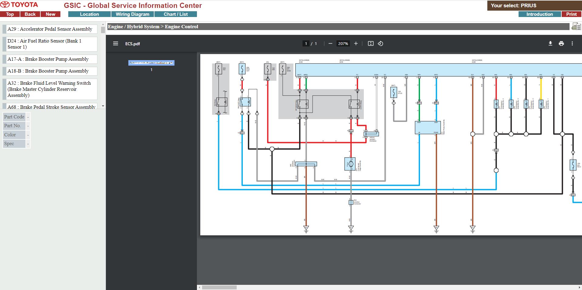The width and height of the screenshot is (582, 290).
Task: Click the document list icon at right
Action: (x=576, y=26)
